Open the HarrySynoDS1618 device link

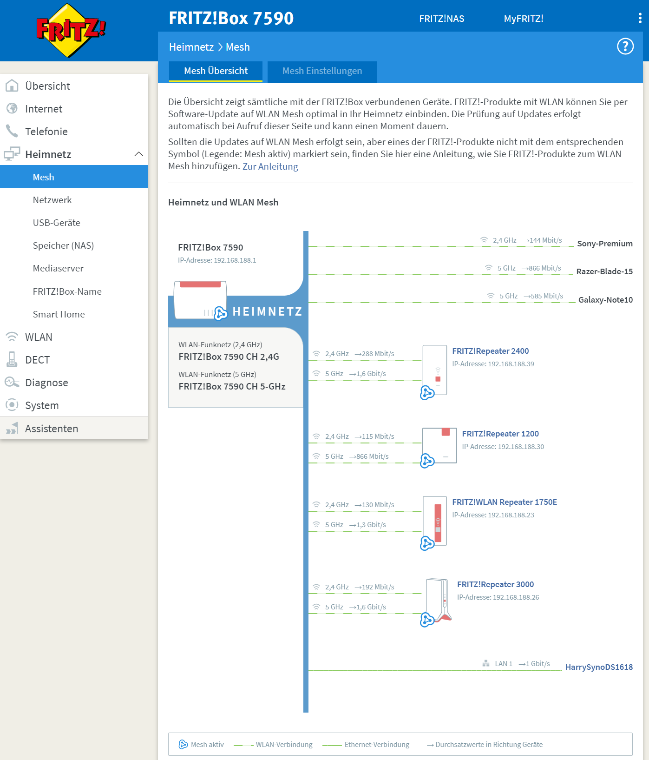click(x=598, y=667)
